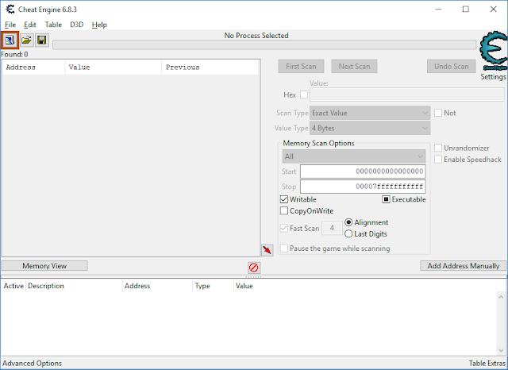This screenshot has width=508, height=370.
Task: Click the Next Scan button
Action: (354, 67)
